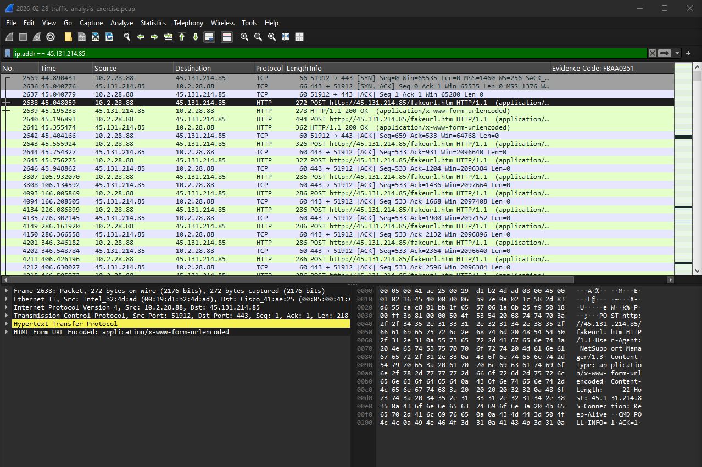Click the packet list minimap overview
Screen dimensions: 702x467
coord(683,169)
